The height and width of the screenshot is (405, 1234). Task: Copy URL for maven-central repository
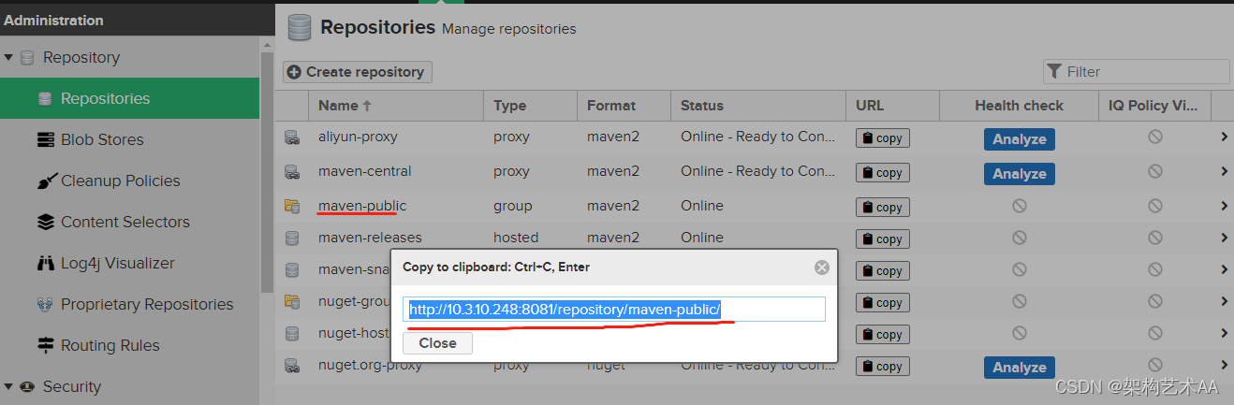click(882, 173)
